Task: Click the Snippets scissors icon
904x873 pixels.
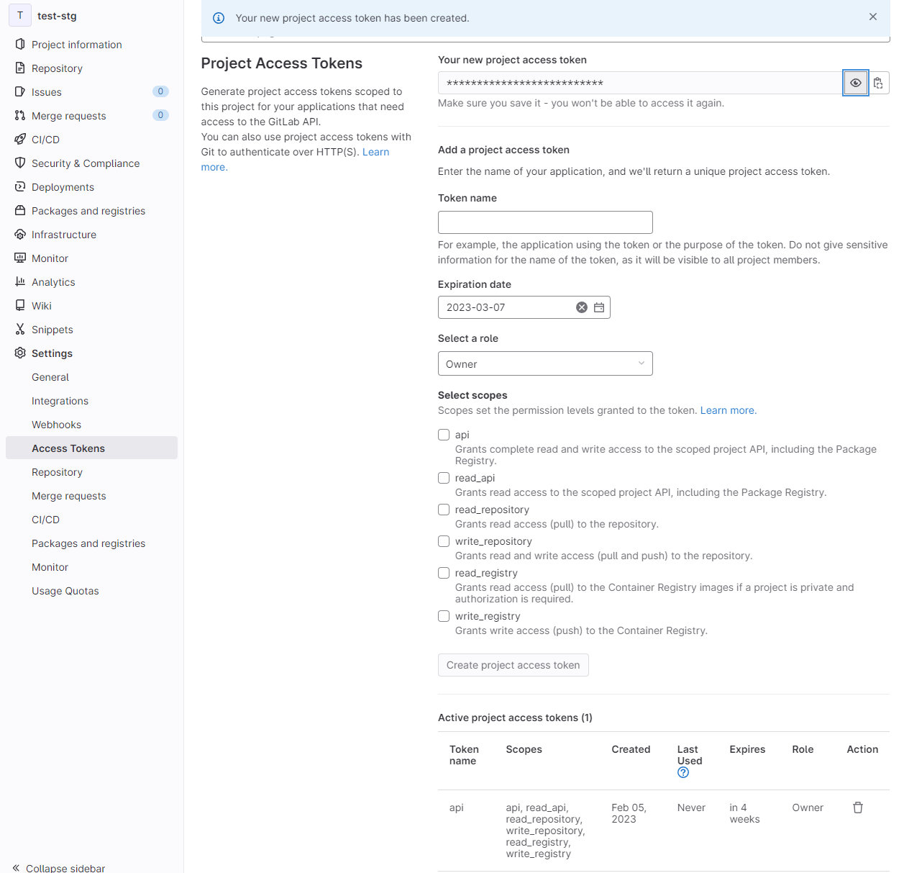Action: pyautogui.click(x=20, y=329)
